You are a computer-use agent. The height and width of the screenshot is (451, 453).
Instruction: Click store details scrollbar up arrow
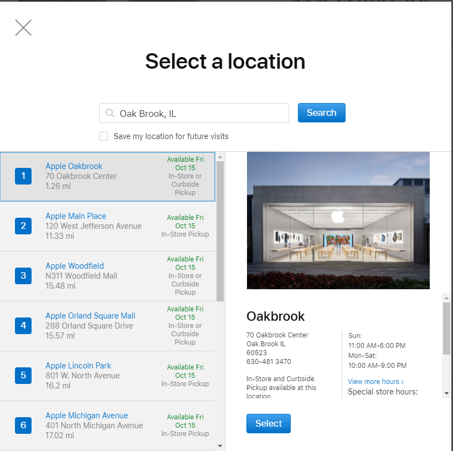[x=446, y=298]
